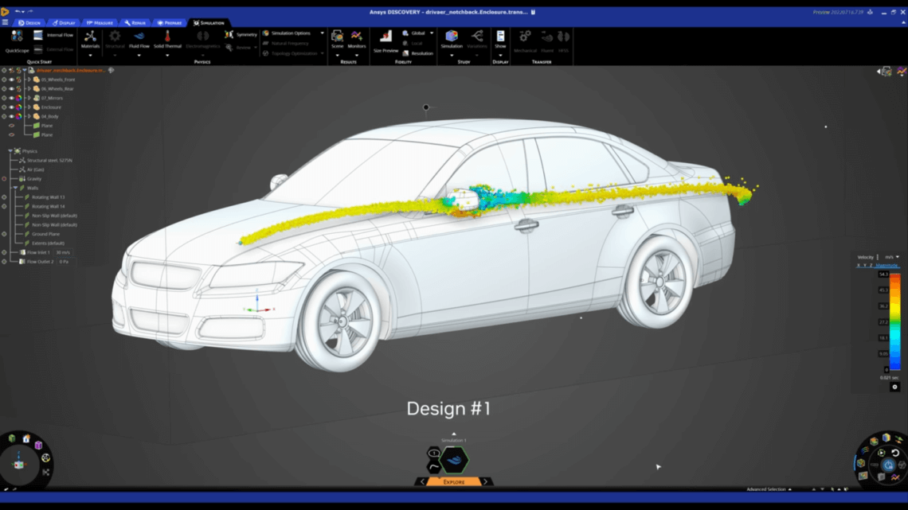908x510 pixels.
Task: Switch to the Design ribbon tab
Action: click(x=29, y=23)
